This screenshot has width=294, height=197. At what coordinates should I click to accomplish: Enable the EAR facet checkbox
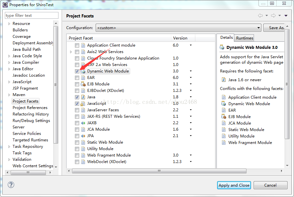tap(77, 77)
